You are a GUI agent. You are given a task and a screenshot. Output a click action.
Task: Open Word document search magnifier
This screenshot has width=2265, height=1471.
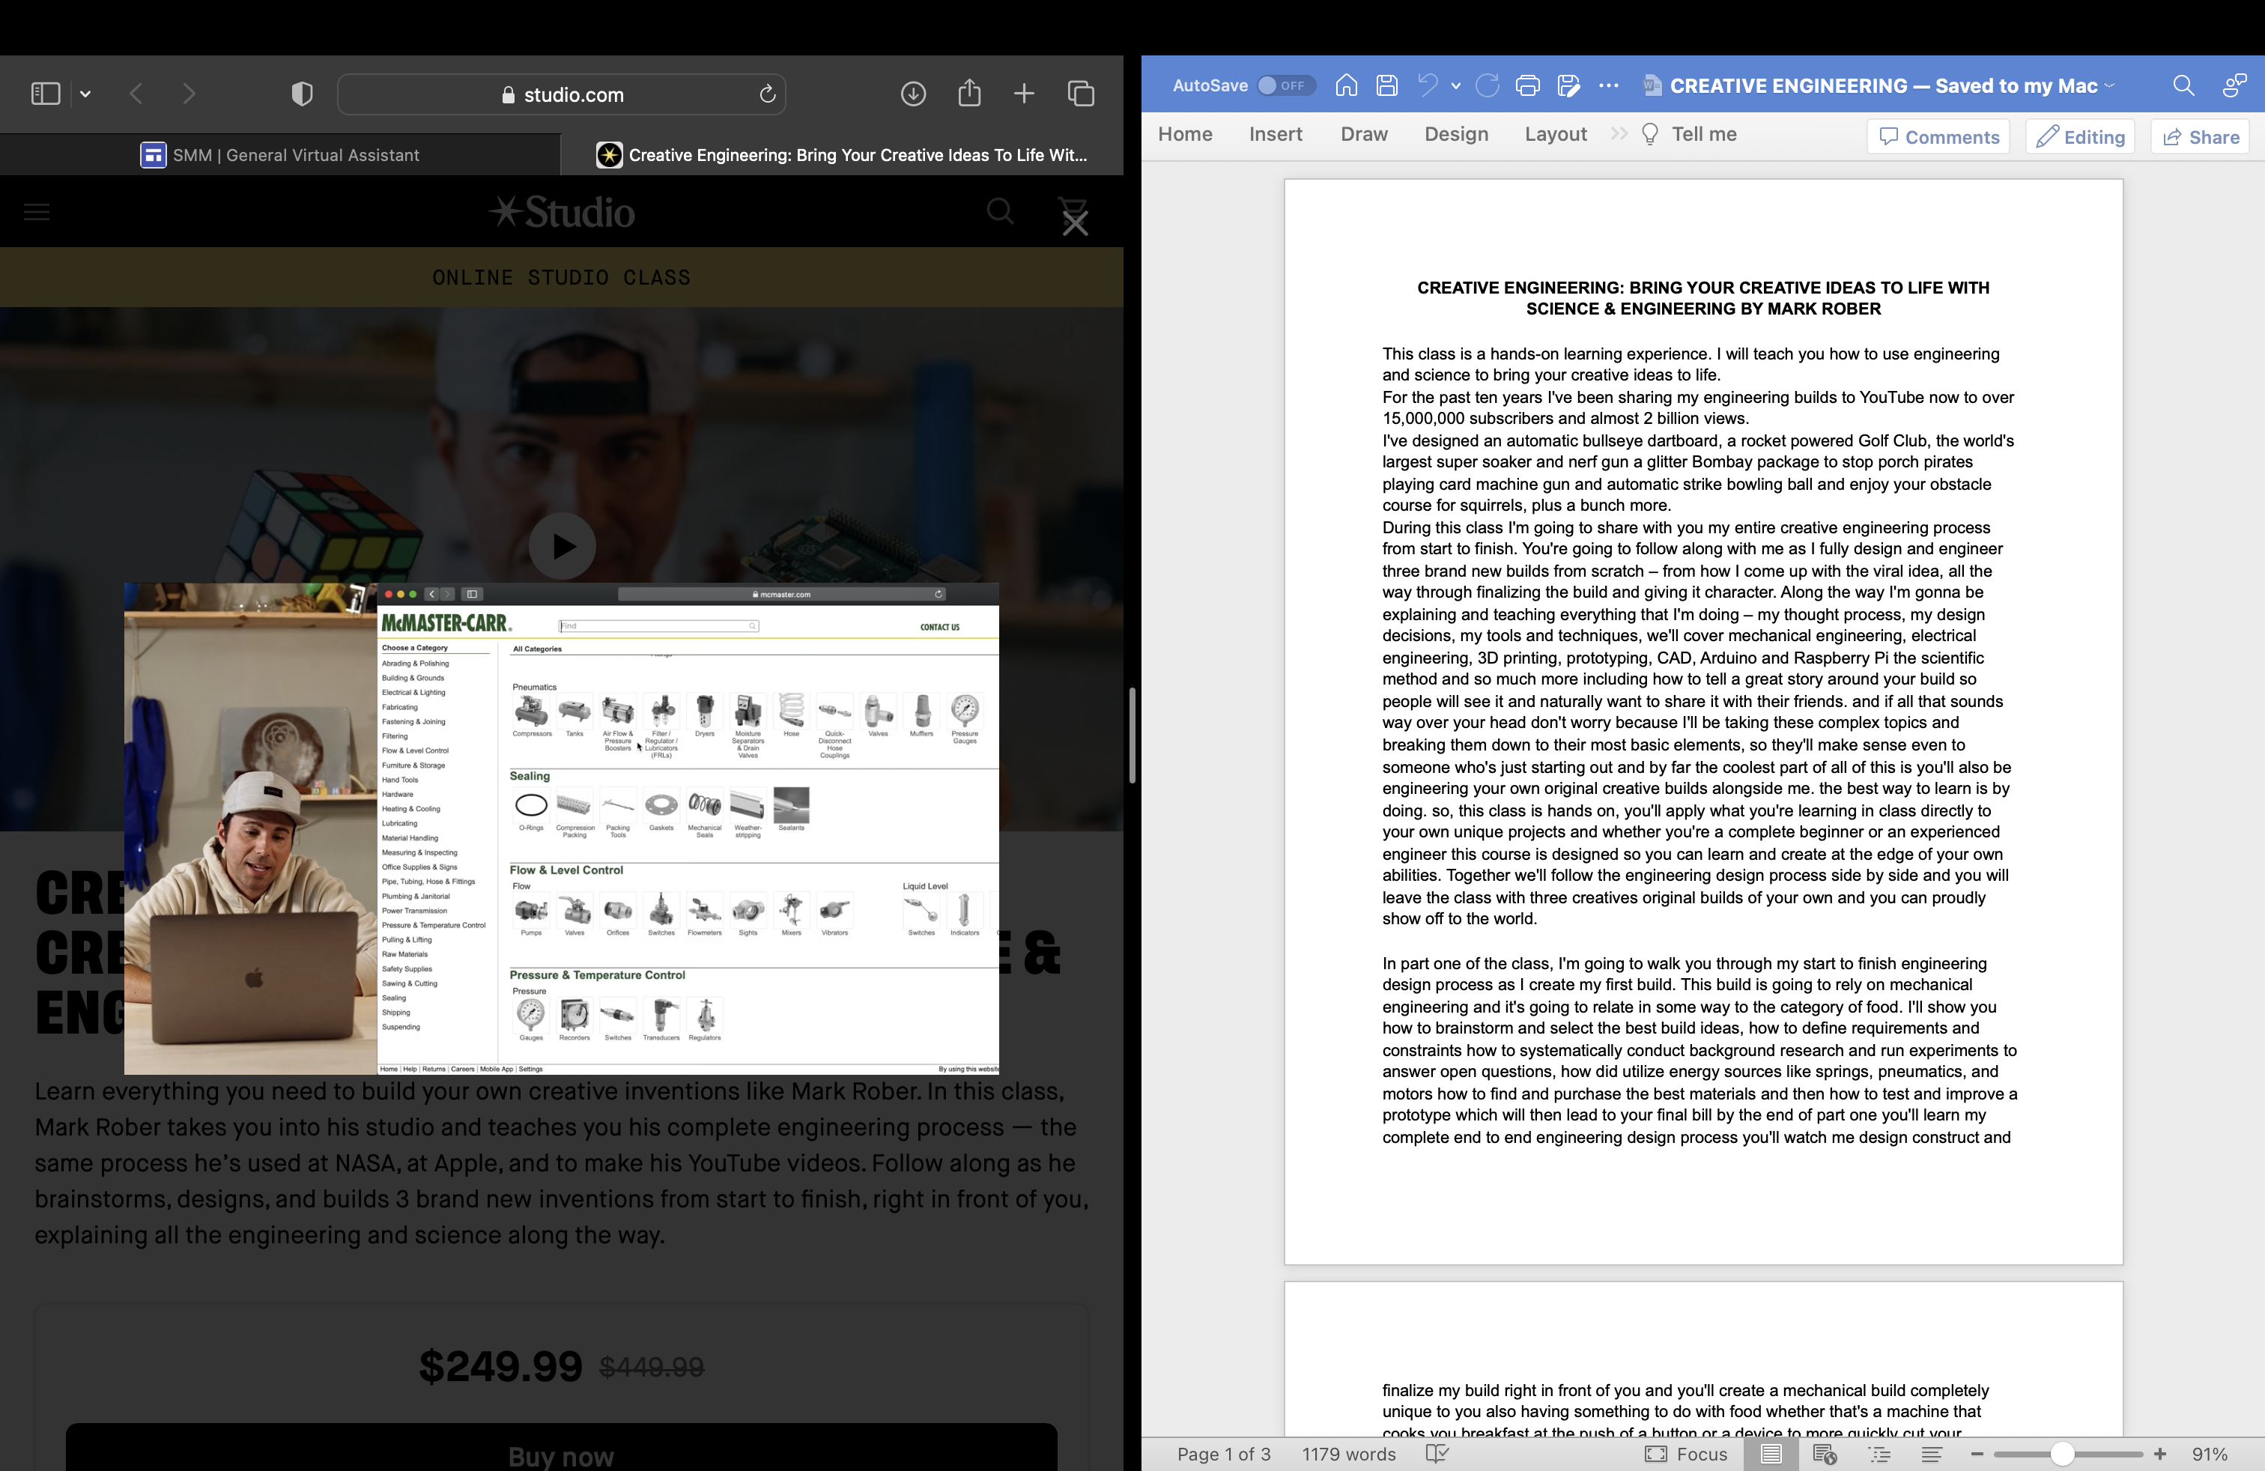tap(2183, 85)
